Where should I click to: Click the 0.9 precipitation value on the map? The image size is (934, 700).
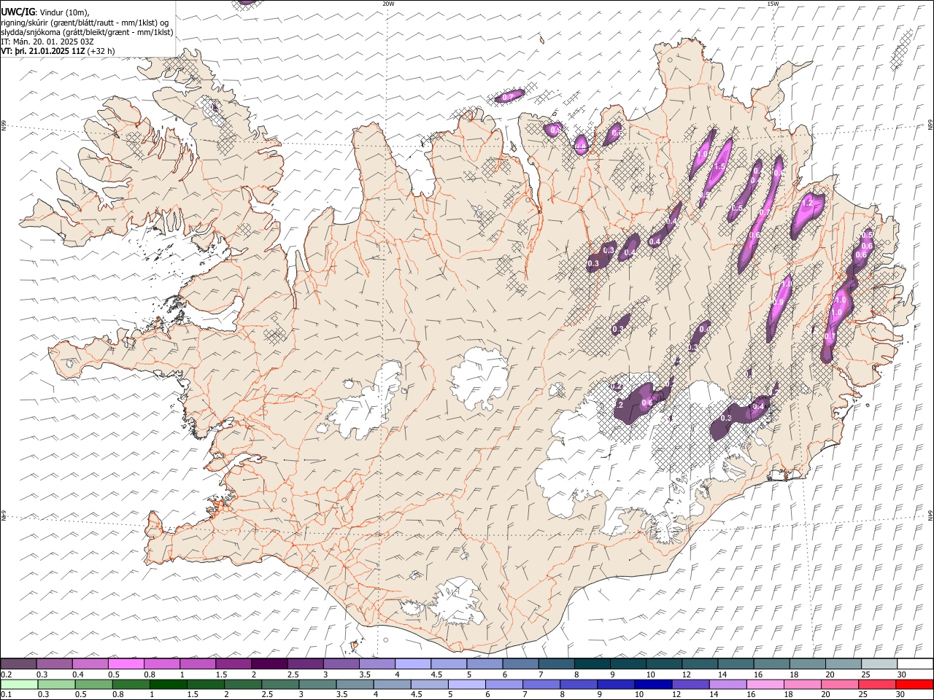pos(779,303)
